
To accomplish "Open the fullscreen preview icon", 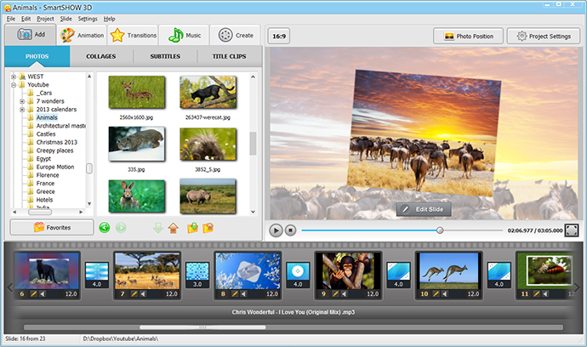I will click(572, 230).
